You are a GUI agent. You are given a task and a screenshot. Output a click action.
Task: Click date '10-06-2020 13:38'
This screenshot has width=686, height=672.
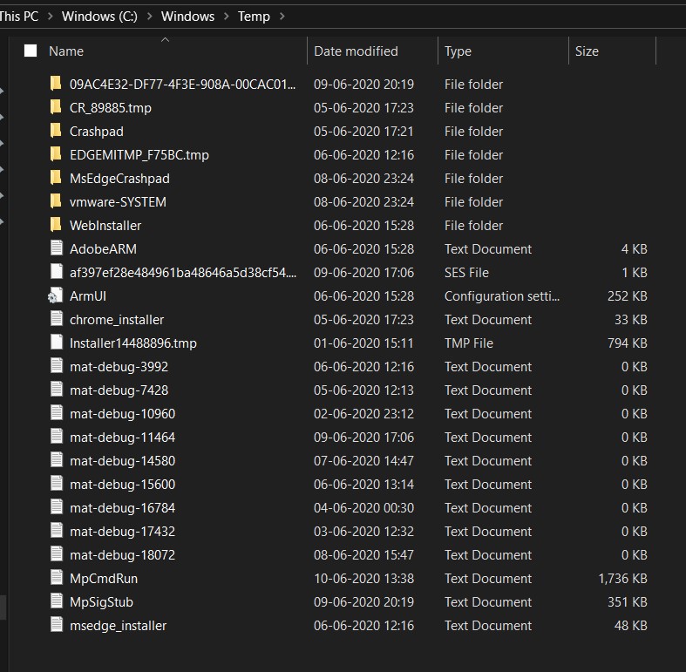click(x=363, y=579)
